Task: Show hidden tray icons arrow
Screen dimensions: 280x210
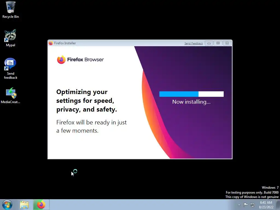Action: pyautogui.click(x=239, y=205)
